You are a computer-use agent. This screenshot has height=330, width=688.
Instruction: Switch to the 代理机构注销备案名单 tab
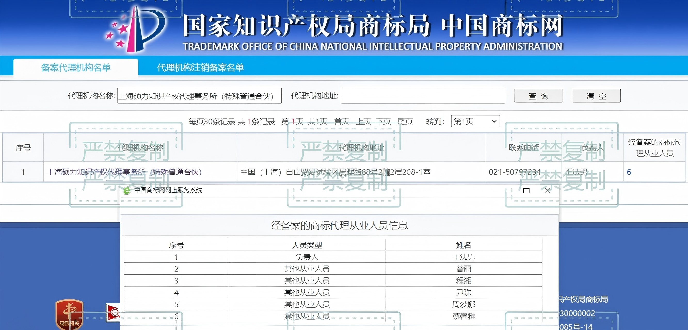point(200,68)
